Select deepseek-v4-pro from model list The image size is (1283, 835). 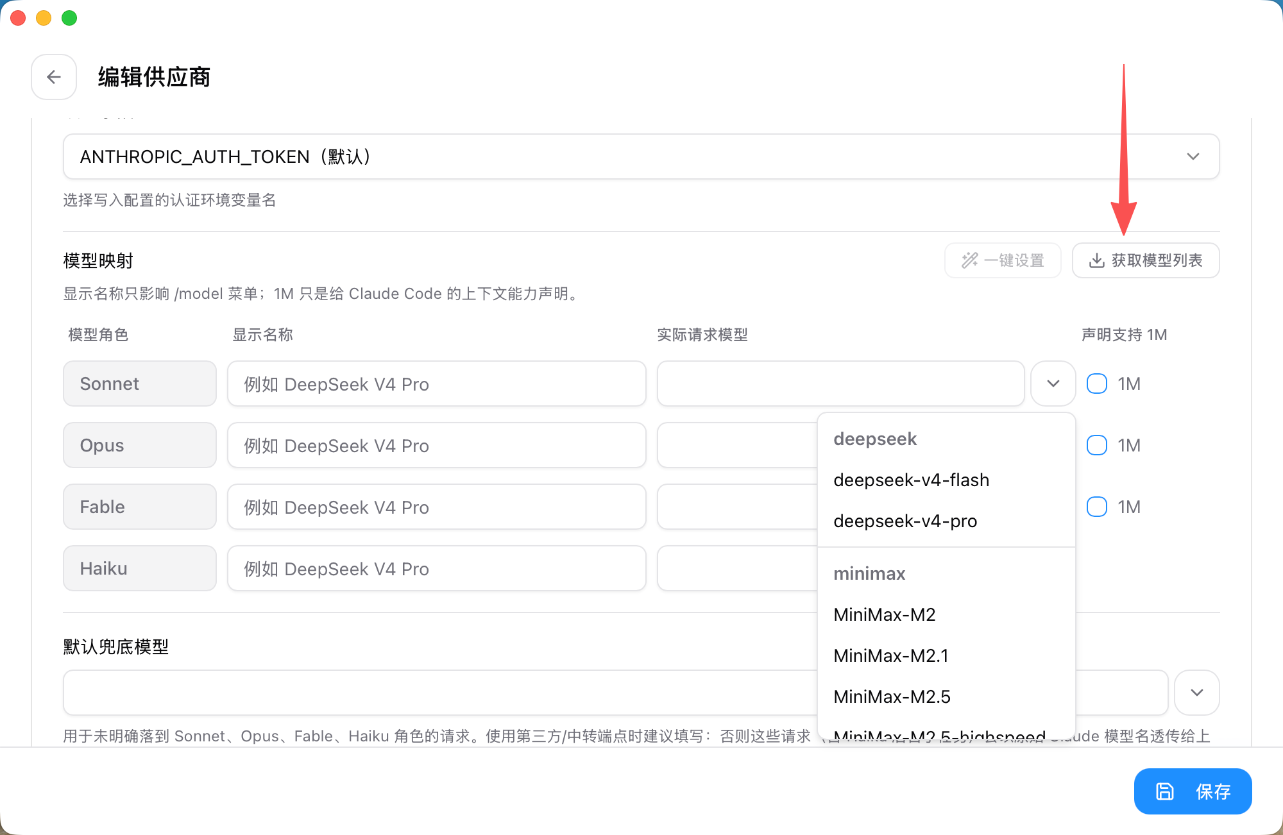946,521
